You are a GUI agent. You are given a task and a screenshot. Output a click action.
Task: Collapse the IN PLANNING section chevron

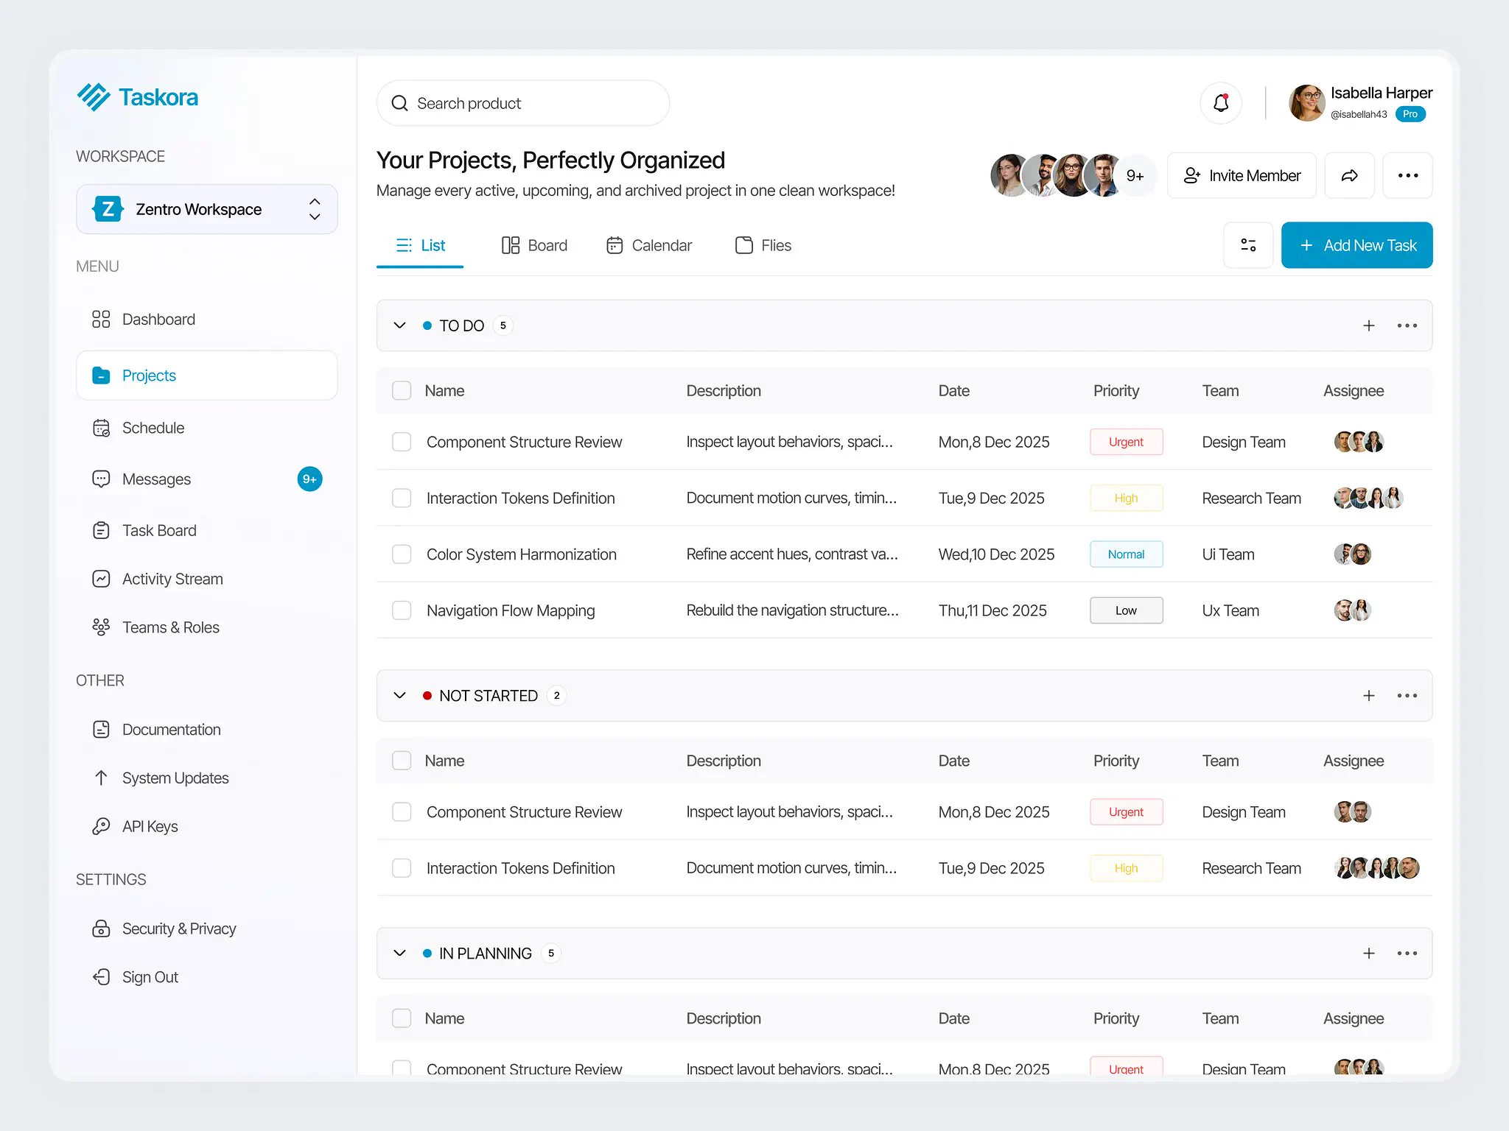pos(399,953)
